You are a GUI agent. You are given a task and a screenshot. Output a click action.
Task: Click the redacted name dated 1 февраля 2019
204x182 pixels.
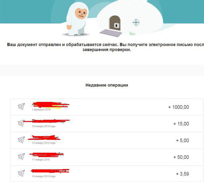51,105
